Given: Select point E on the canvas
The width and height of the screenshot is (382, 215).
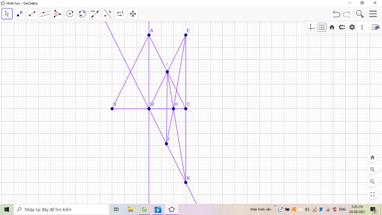Looking at the screenshot, I should point(186,35).
